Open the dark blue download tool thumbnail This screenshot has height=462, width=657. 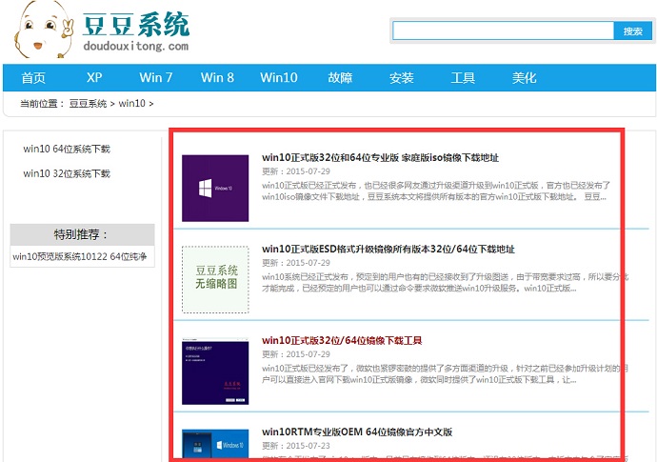coord(215,372)
